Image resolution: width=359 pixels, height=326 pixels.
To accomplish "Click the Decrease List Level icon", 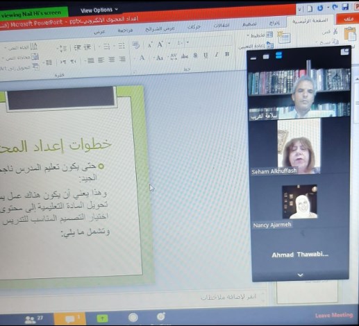I will (87, 47).
